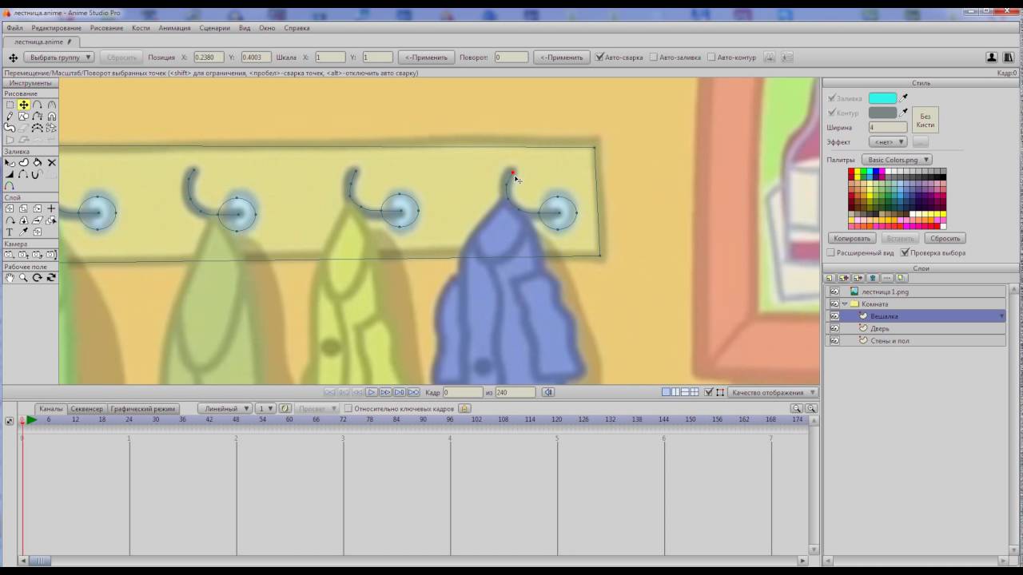Viewport: 1023px width, 575px height.
Task: Switch to the Секвенсер tab
Action: (x=86, y=408)
